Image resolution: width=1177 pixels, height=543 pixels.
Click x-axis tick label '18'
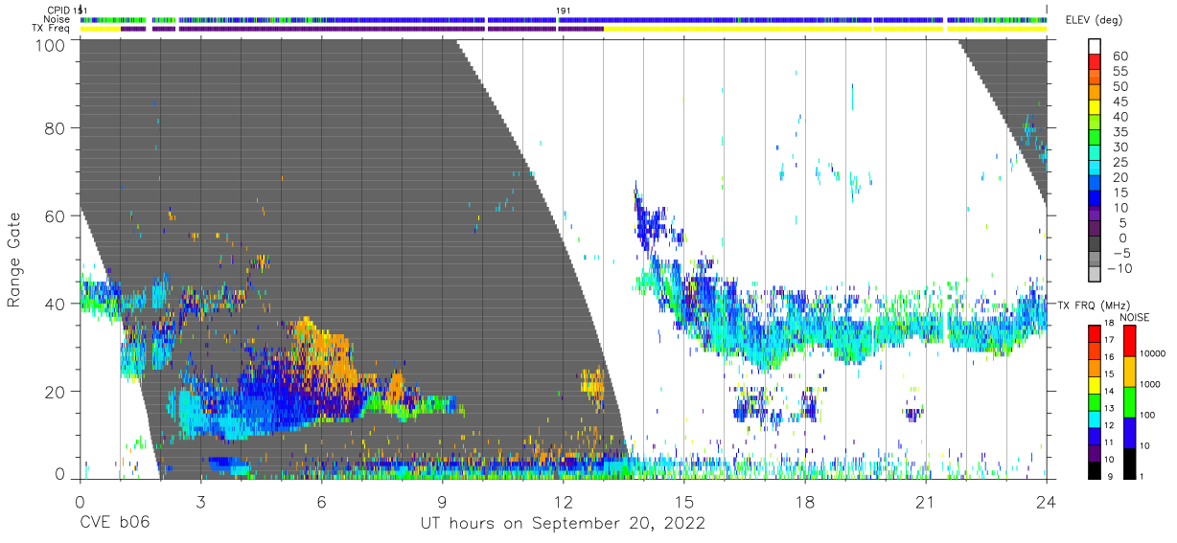point(805,501)
